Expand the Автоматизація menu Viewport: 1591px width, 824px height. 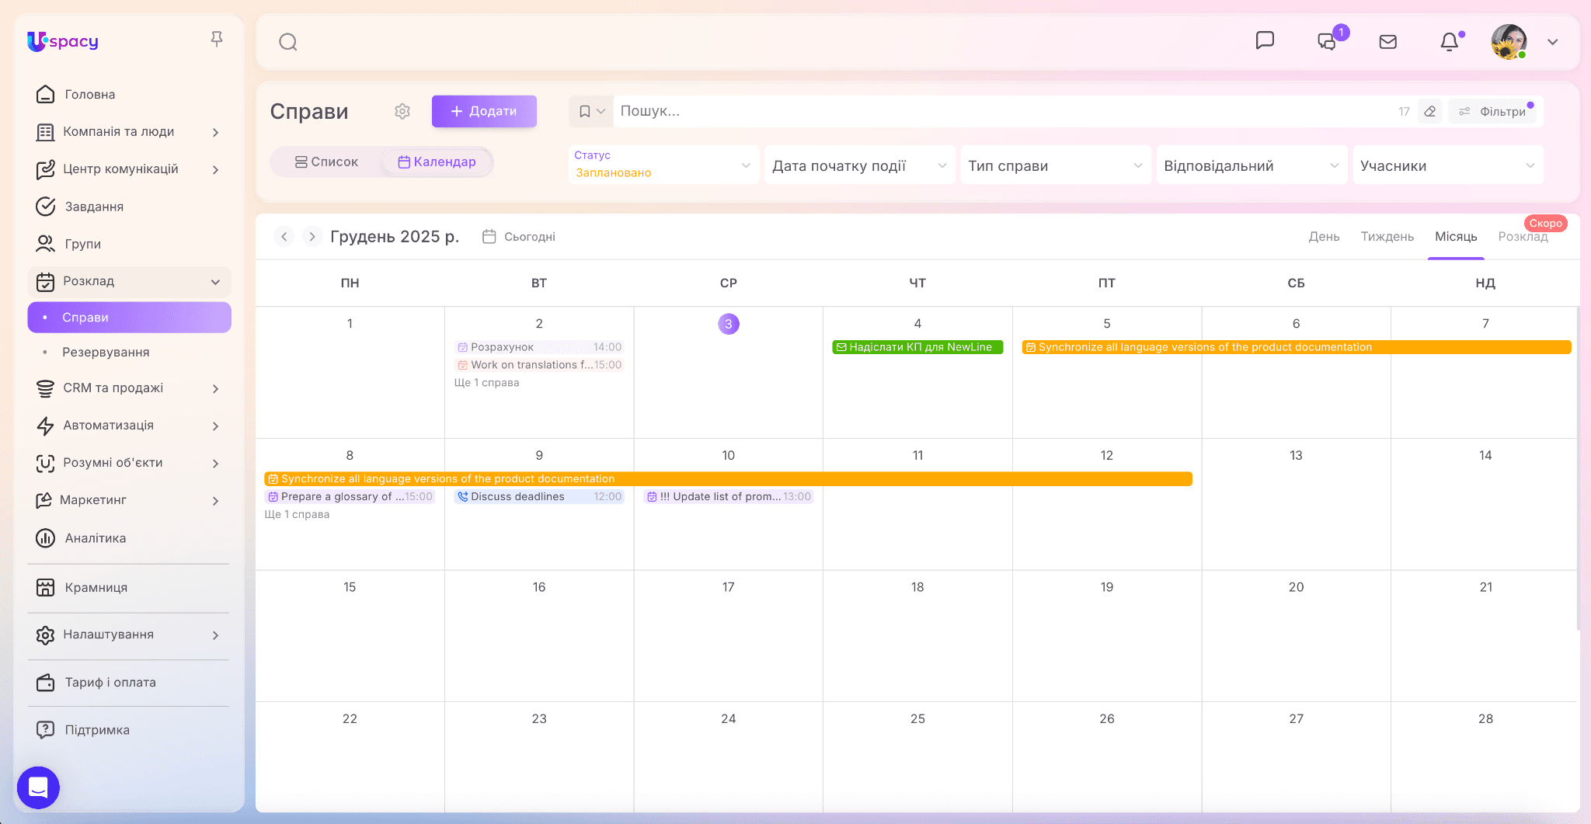[129, 426]
